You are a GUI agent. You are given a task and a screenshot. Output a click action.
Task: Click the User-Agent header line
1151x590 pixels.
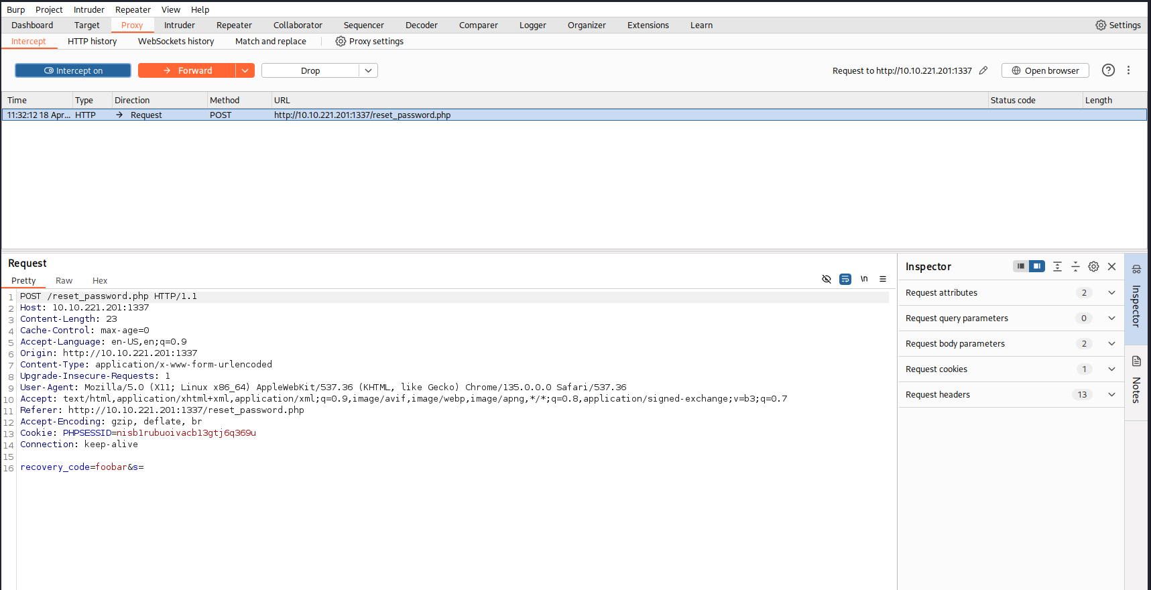pos(323,387)
